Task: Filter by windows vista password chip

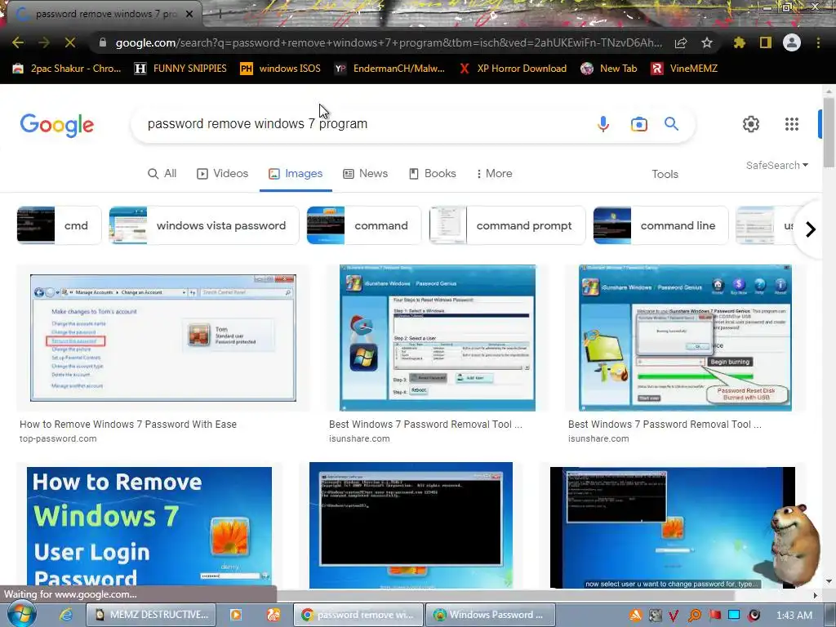Action: click(x=203, y=225)
